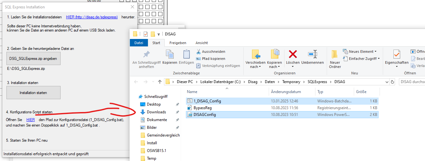Click the DSG_SQLExpress.zip angeben button
The image size is (425, 161).
pyautogui.click(x=33, y=59)
